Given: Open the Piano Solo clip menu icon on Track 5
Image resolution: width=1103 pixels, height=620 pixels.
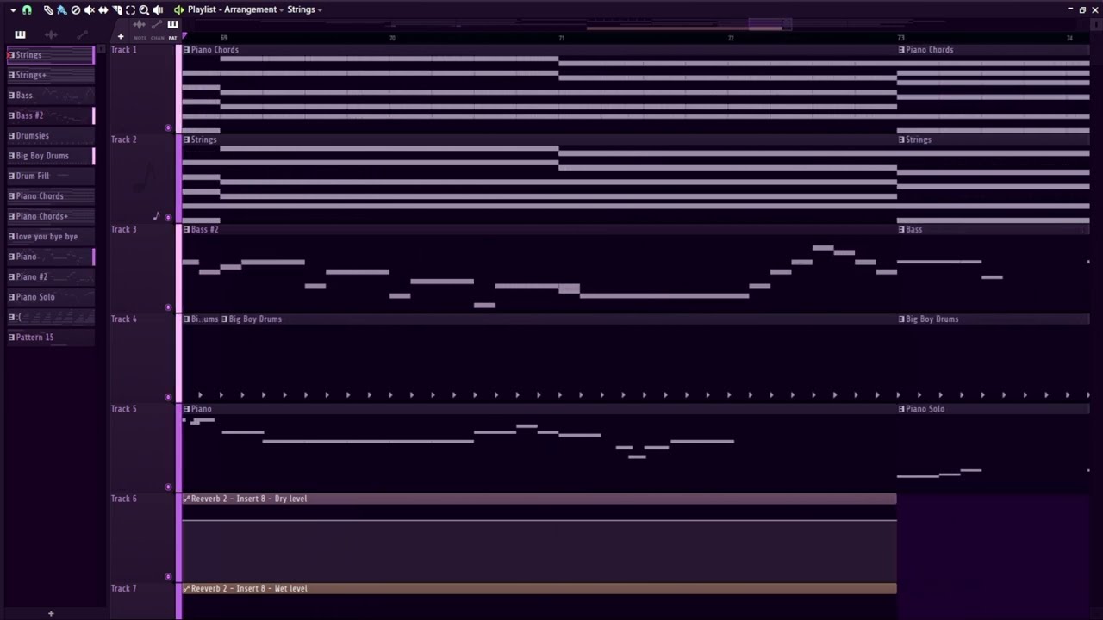Looking at the screenshot, I should click(901, 409).
